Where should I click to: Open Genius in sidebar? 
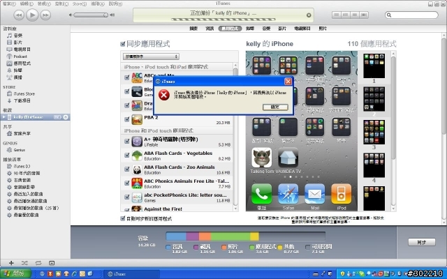pyautogui.click(x=19, y=150)
